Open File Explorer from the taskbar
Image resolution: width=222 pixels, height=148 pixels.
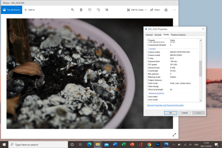coord(98,145)
